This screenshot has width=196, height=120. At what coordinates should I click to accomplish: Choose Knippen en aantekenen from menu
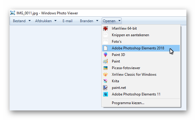(141, 35)
